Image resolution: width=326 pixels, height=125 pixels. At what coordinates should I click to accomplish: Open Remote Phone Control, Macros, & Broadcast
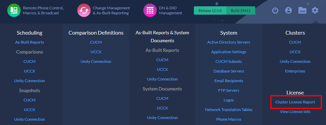click(43, 10)
